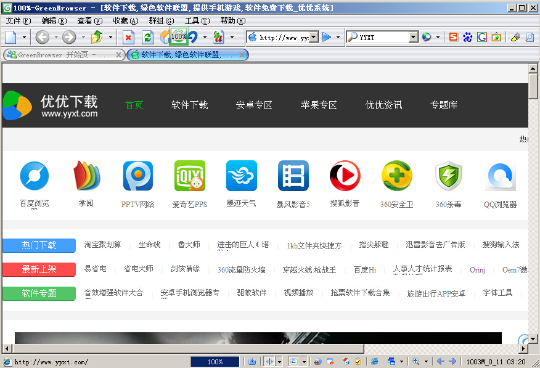540x368 pixels.
Task: Click the blue Go play arrow icon
Action: tap(327, 37)
